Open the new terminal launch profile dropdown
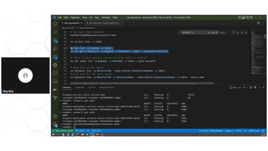Image resolution: width=268 pixels, height=151 pixels. click(x=247, y=88)
